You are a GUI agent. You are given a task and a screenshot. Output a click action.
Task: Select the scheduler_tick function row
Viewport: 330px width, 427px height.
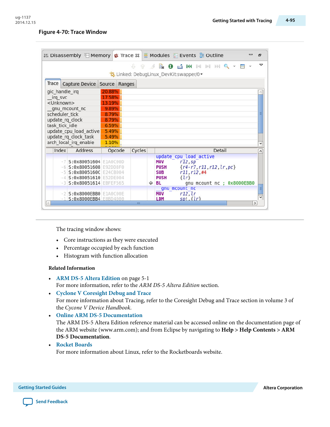[x=152, y=114]
